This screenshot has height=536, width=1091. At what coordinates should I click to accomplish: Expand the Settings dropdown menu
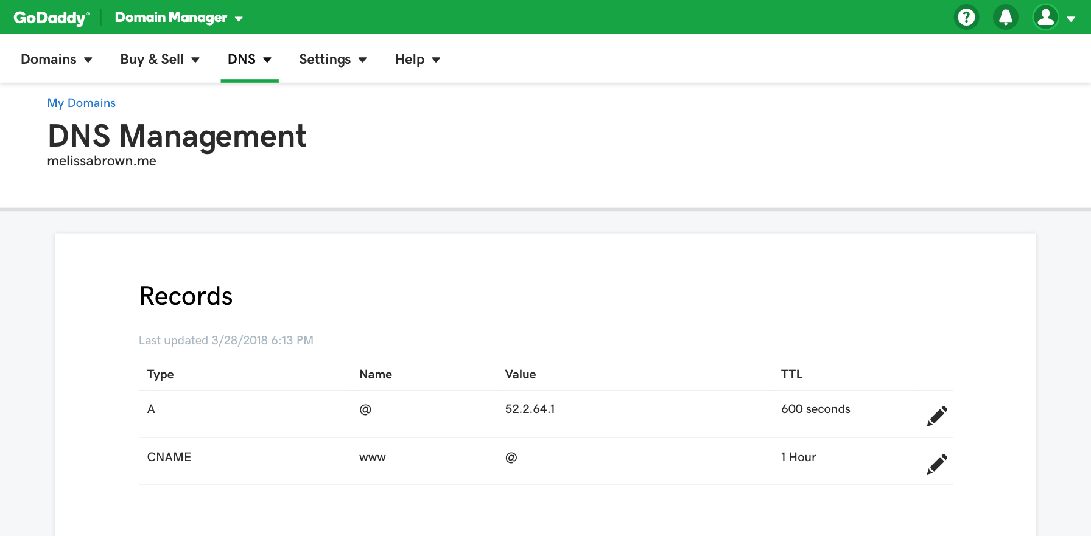(x=332, y=60)
